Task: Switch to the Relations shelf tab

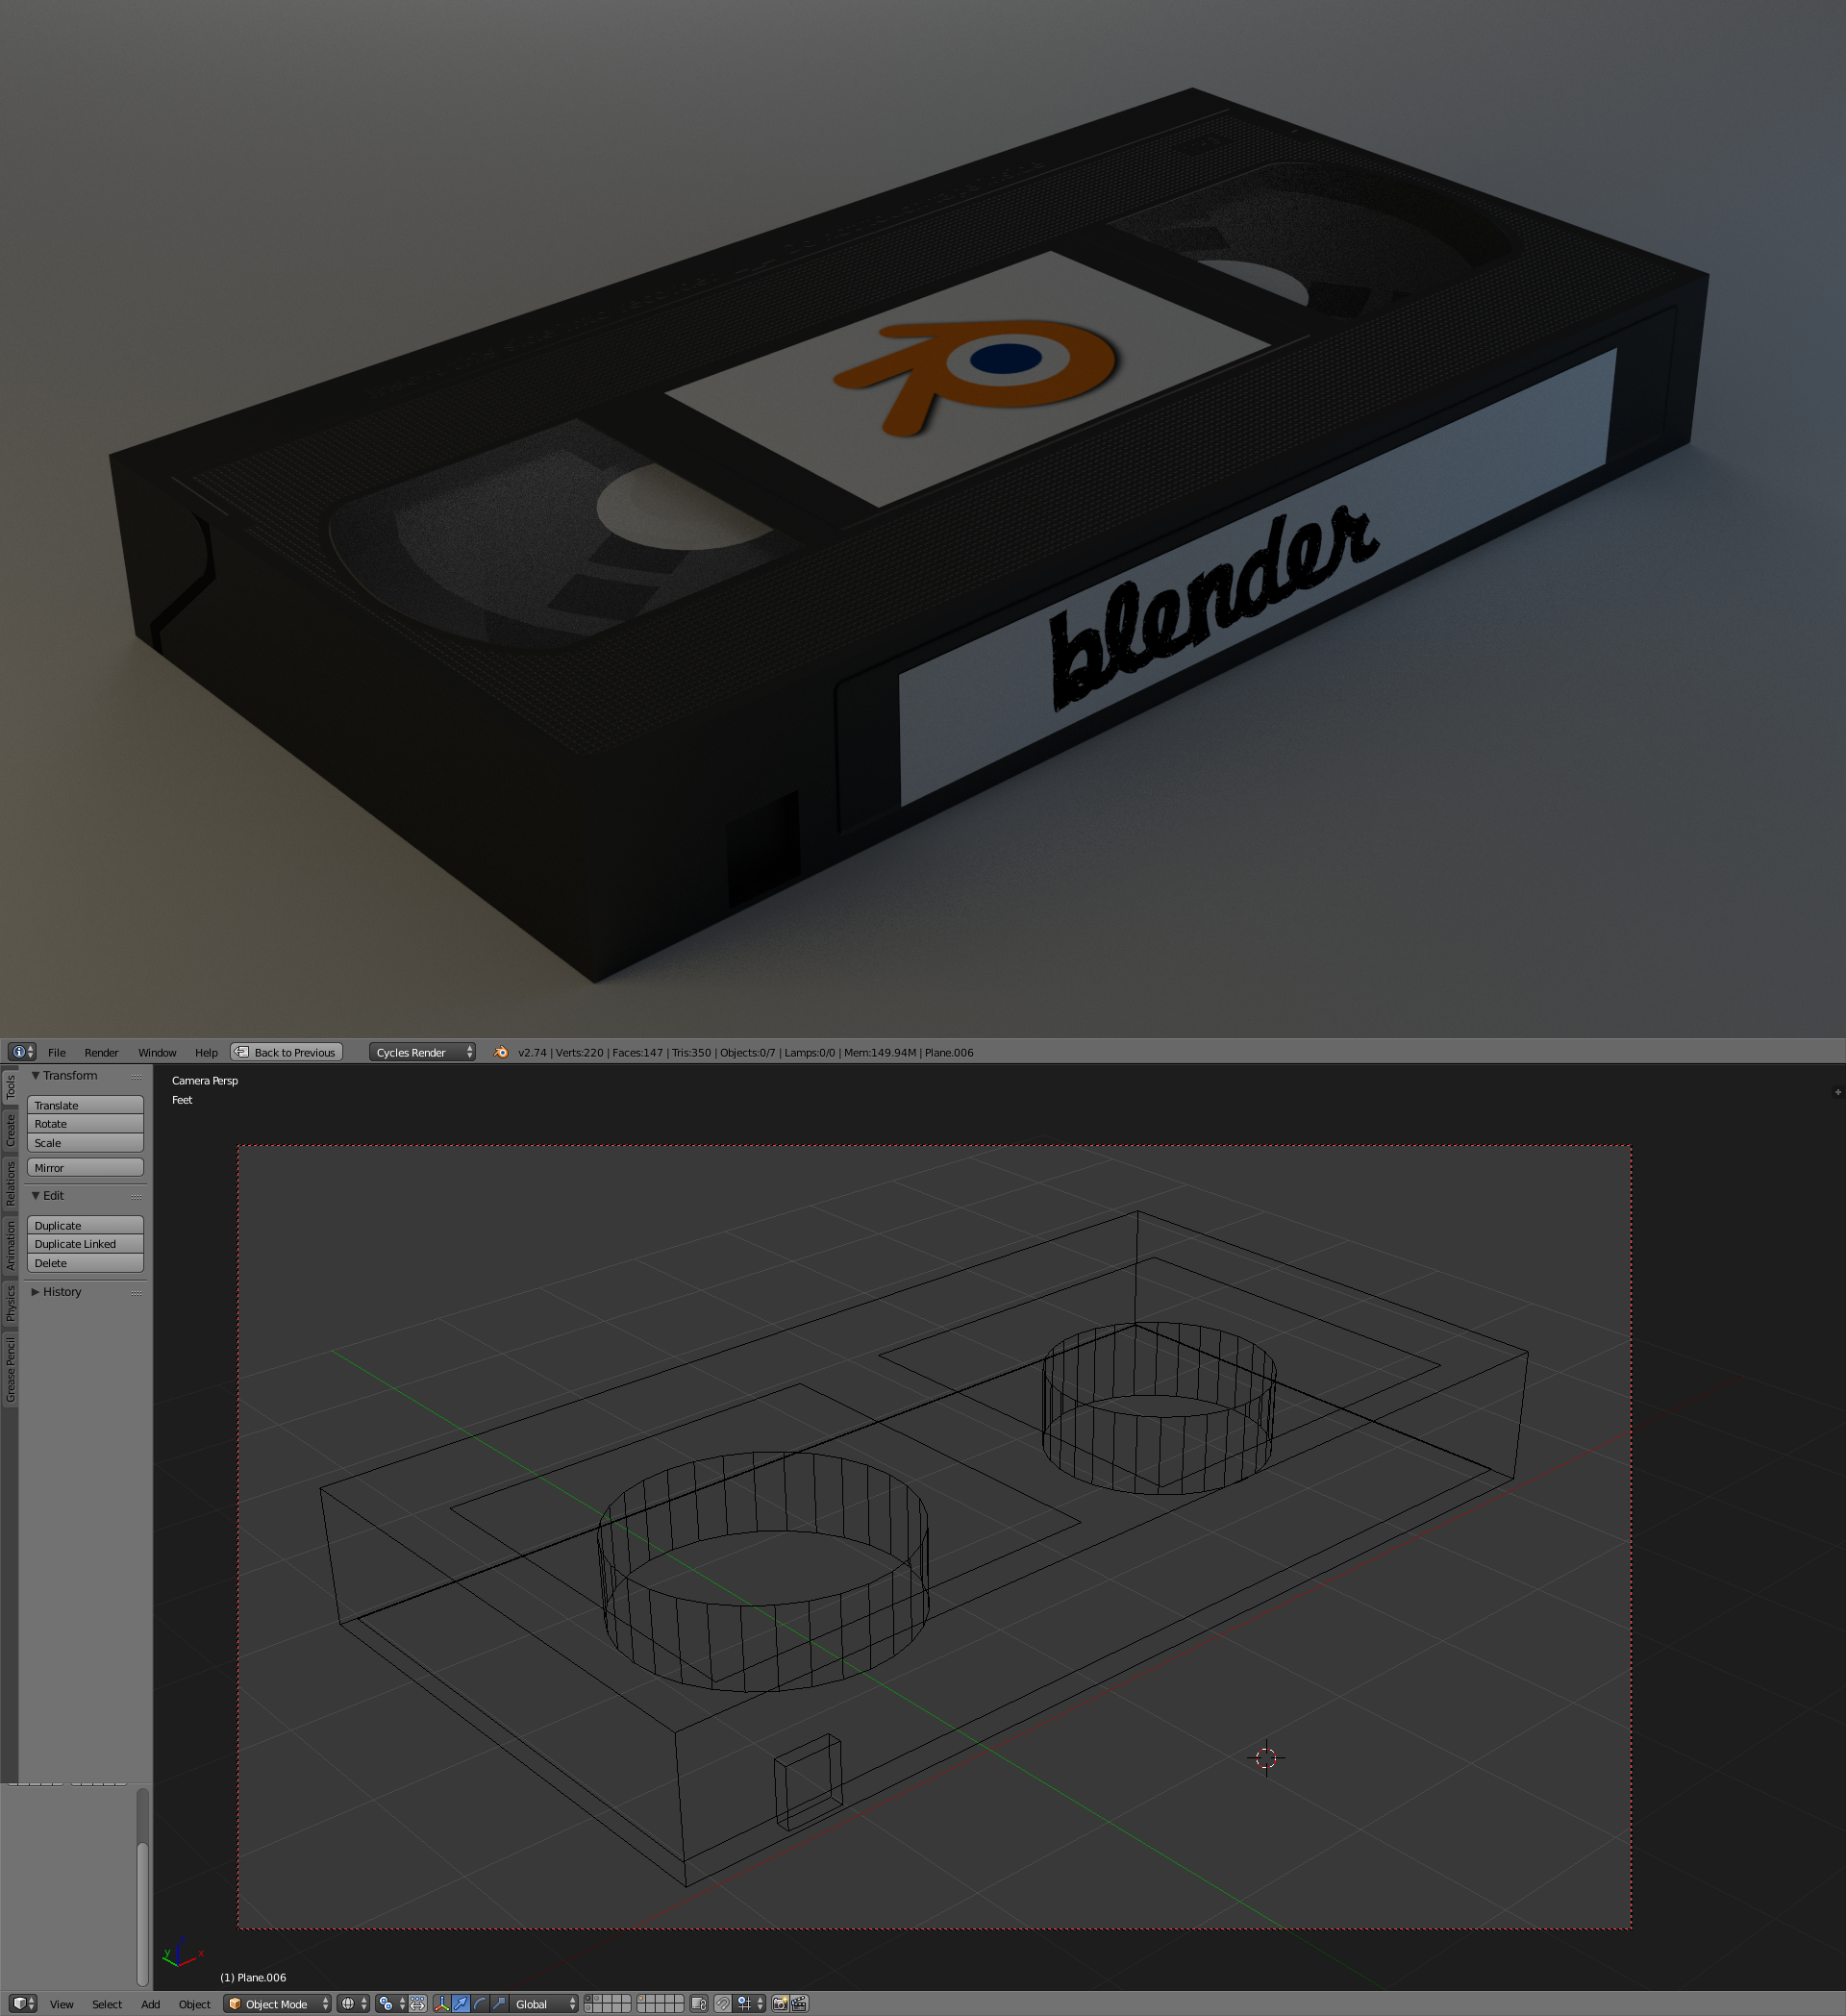Action: coord(10,1183)
